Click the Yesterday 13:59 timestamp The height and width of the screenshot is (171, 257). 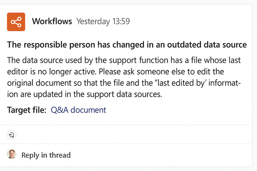tap(103, 22)
